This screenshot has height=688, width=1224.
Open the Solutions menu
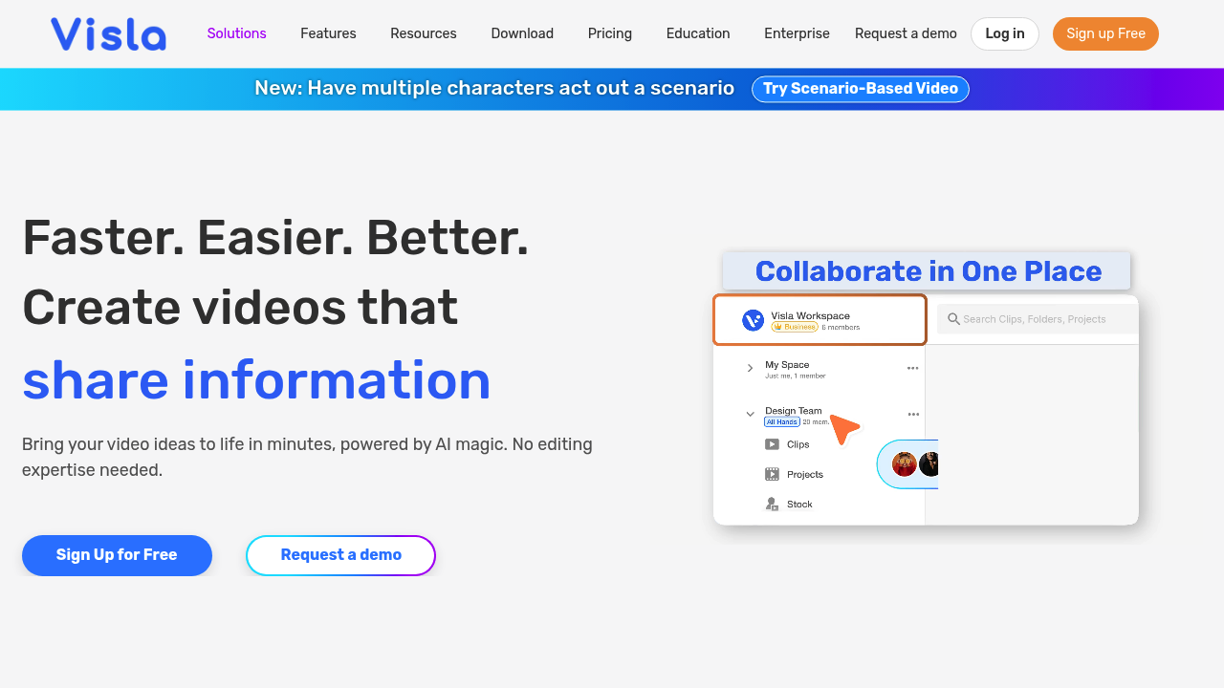237,33
